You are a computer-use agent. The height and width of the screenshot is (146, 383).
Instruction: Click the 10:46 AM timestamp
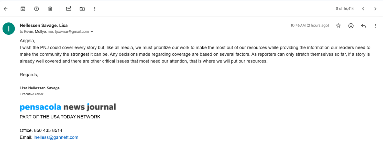click(310, 26)
